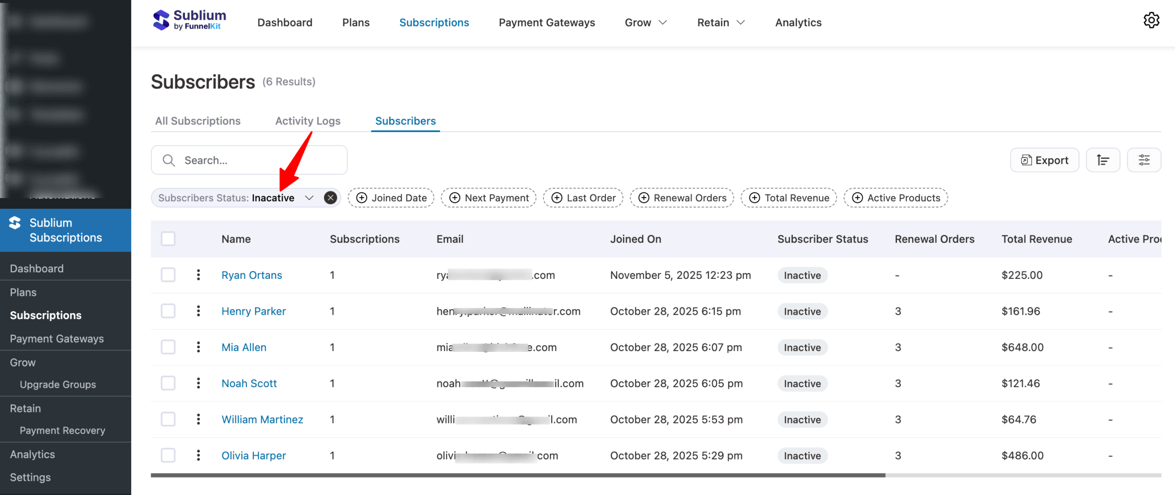Click the Sublium by FunnelKit logo
This screenshot has height=495, width=1175.
tap(189, 21)
